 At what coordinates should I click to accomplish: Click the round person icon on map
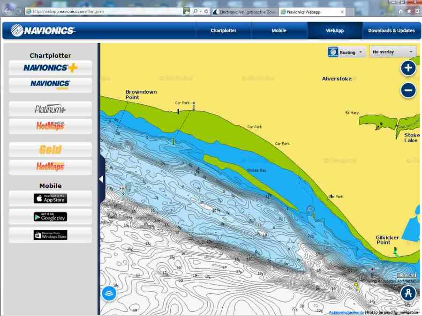pyautogui.click(x=408, y=294)
